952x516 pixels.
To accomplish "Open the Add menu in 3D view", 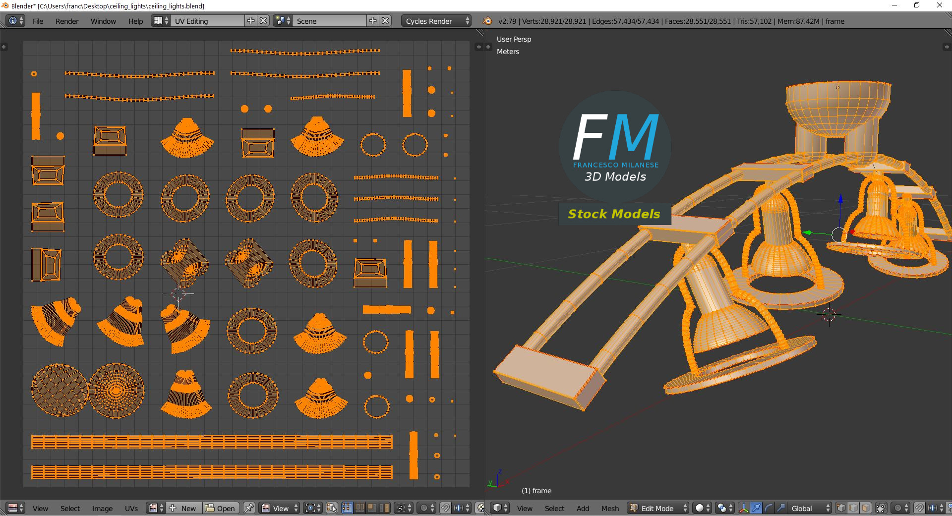I will point(583,509).
